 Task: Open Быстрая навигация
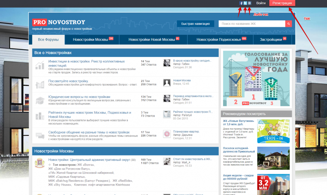pos(195,24)
